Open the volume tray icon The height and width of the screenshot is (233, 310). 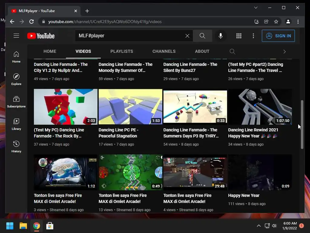(274, 226)
